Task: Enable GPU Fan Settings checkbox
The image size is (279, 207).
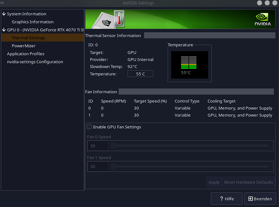Action: coord(89,127)
